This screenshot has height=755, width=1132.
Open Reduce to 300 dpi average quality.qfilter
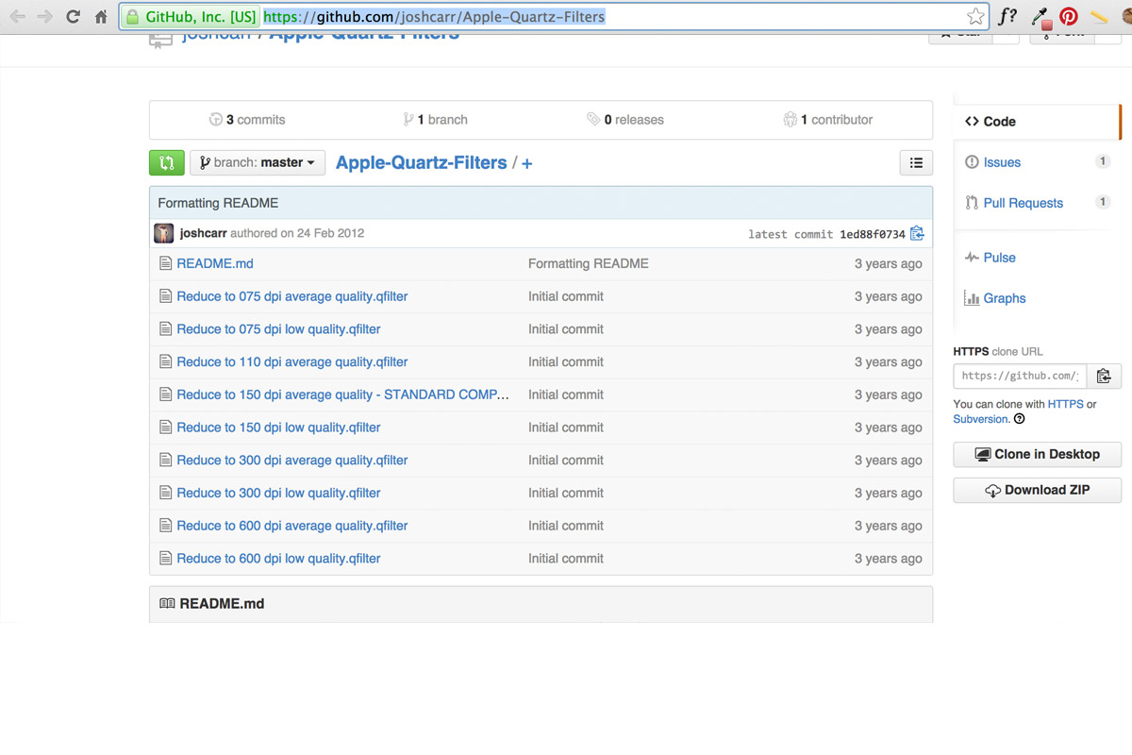292,461
